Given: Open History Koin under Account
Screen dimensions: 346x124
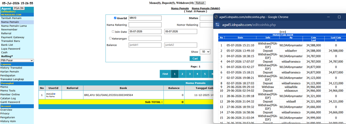Looking at the screenshot, I should [x=8, y=121].
